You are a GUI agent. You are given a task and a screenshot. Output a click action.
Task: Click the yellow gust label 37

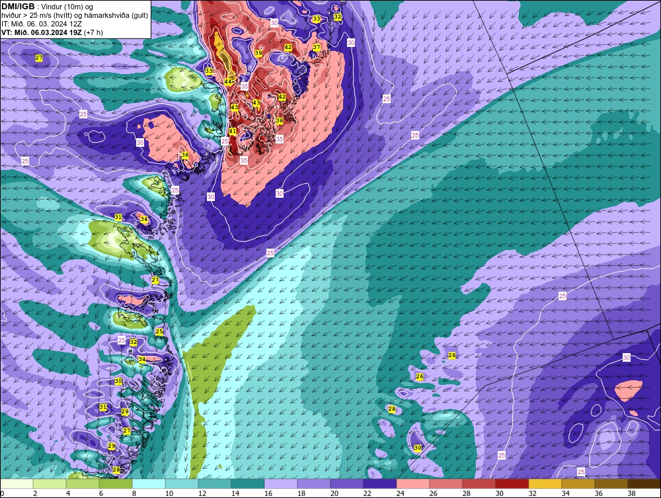pyautogui.click(x=316, y=47)
